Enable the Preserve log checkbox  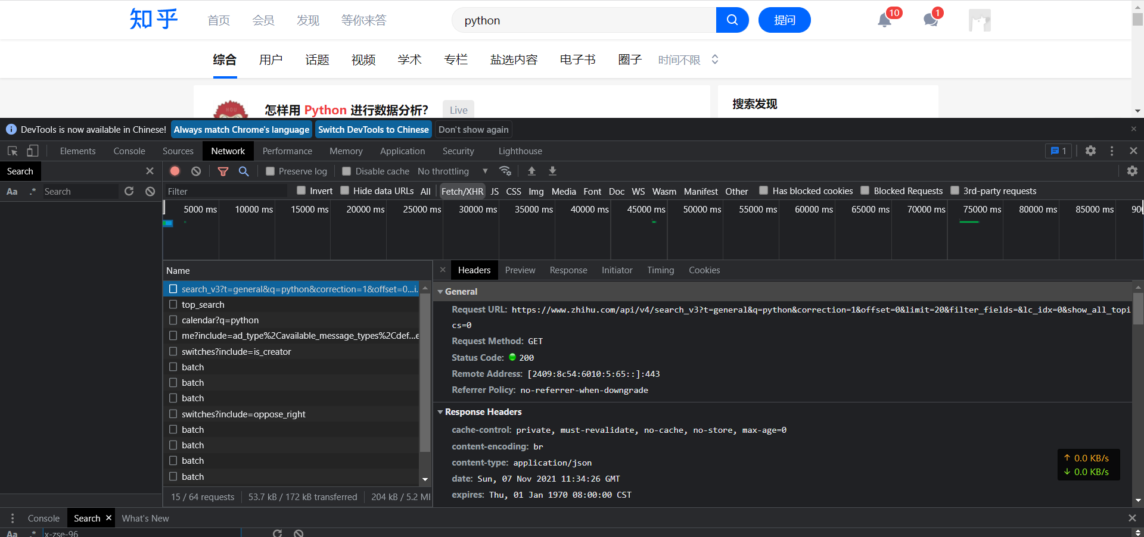tap(269, 171)
